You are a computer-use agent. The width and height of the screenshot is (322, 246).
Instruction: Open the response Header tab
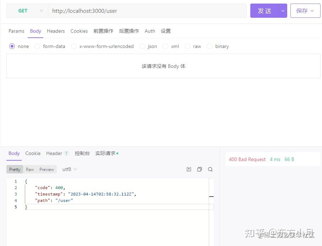[x=57, y=154]
